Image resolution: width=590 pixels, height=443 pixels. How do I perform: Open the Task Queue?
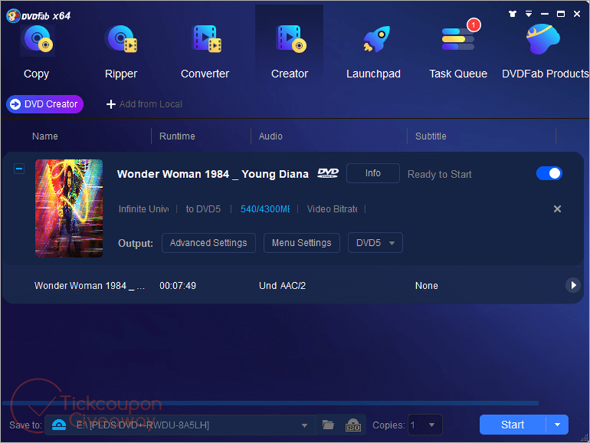tap(458, 52)
